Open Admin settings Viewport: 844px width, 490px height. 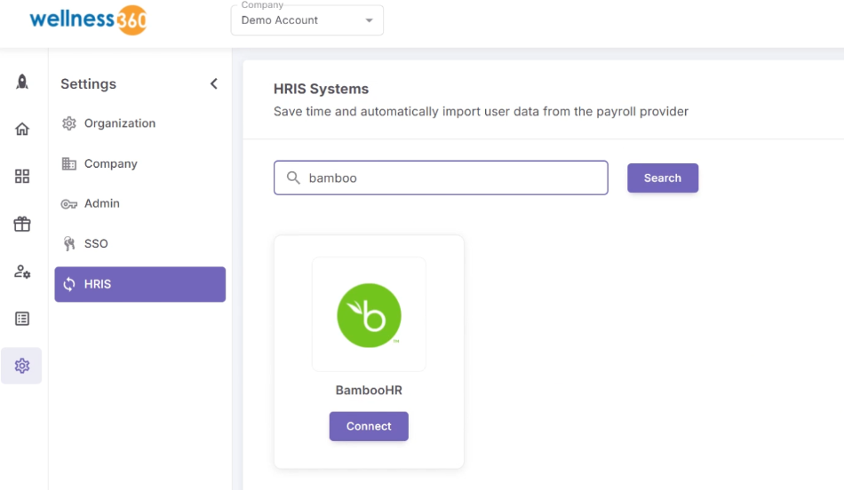click(x=140, y=203)
